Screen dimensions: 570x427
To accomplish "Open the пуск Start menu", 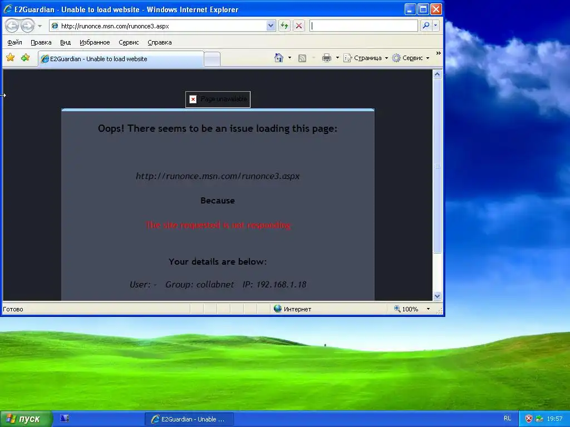I will [x=26, y=419].
